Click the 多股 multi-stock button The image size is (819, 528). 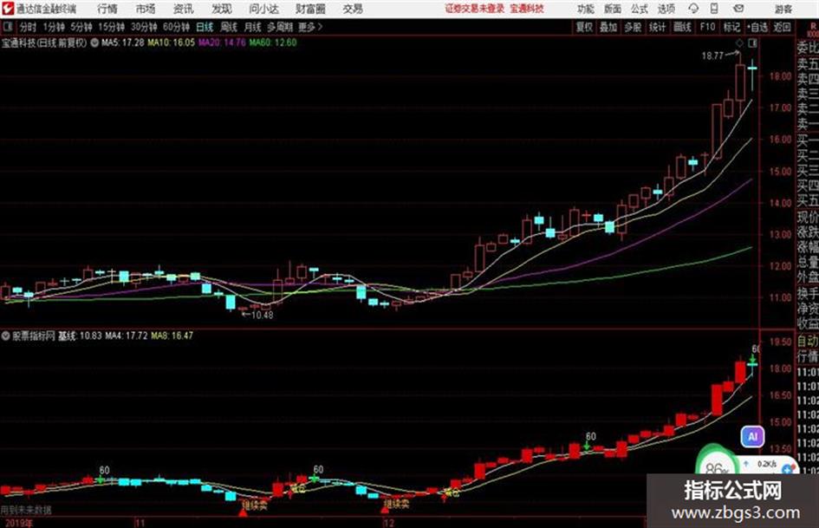coord(633,27)
